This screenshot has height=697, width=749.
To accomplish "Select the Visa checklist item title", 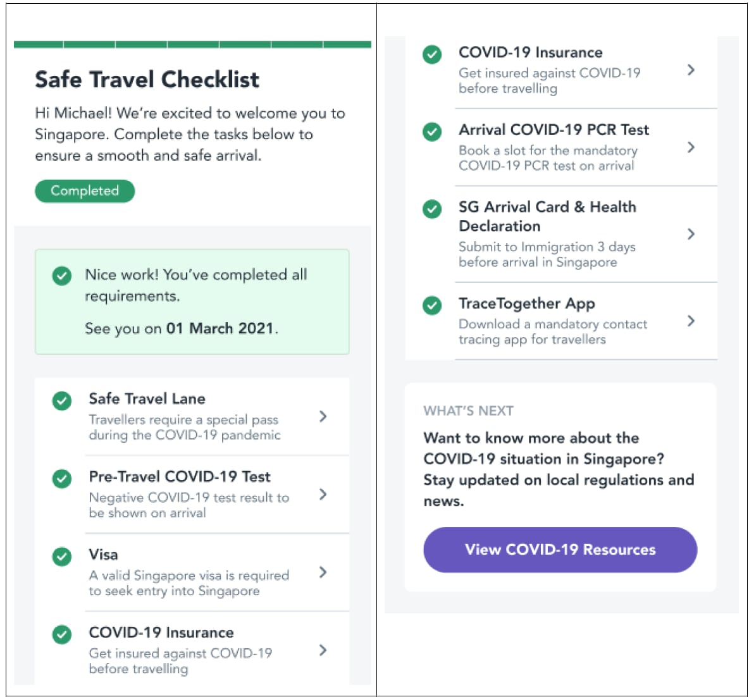I will pyautogui.click(x=104, y=555).
